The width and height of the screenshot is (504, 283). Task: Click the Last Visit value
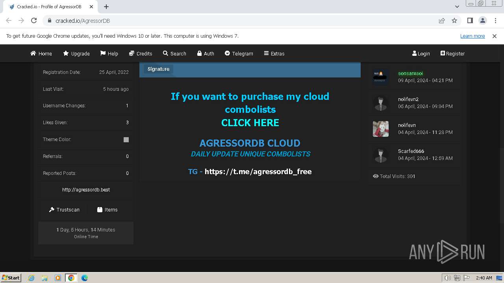click(x=116, y=89)
